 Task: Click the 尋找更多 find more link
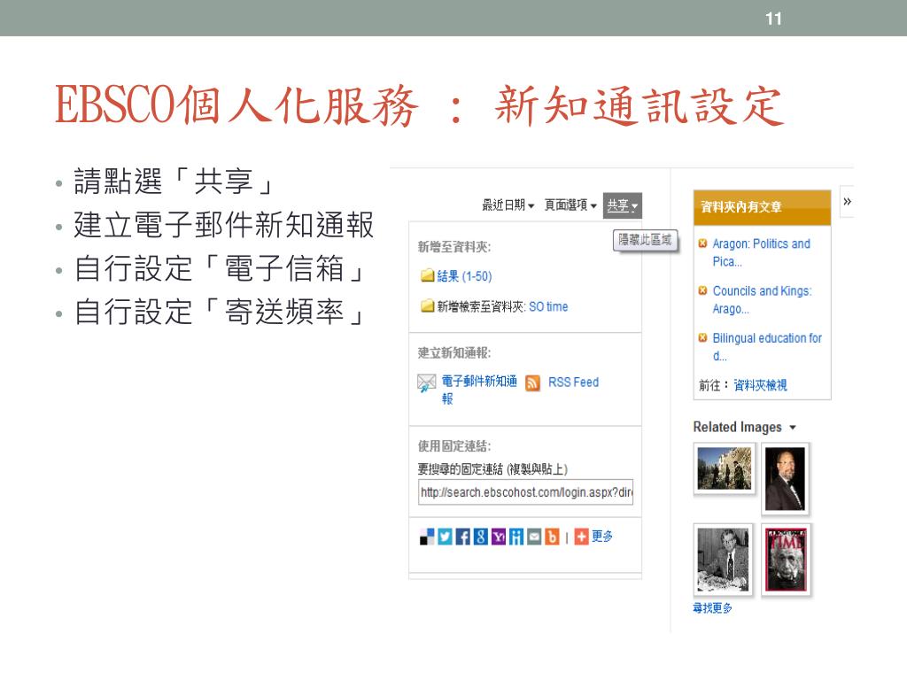coord(713,607)
